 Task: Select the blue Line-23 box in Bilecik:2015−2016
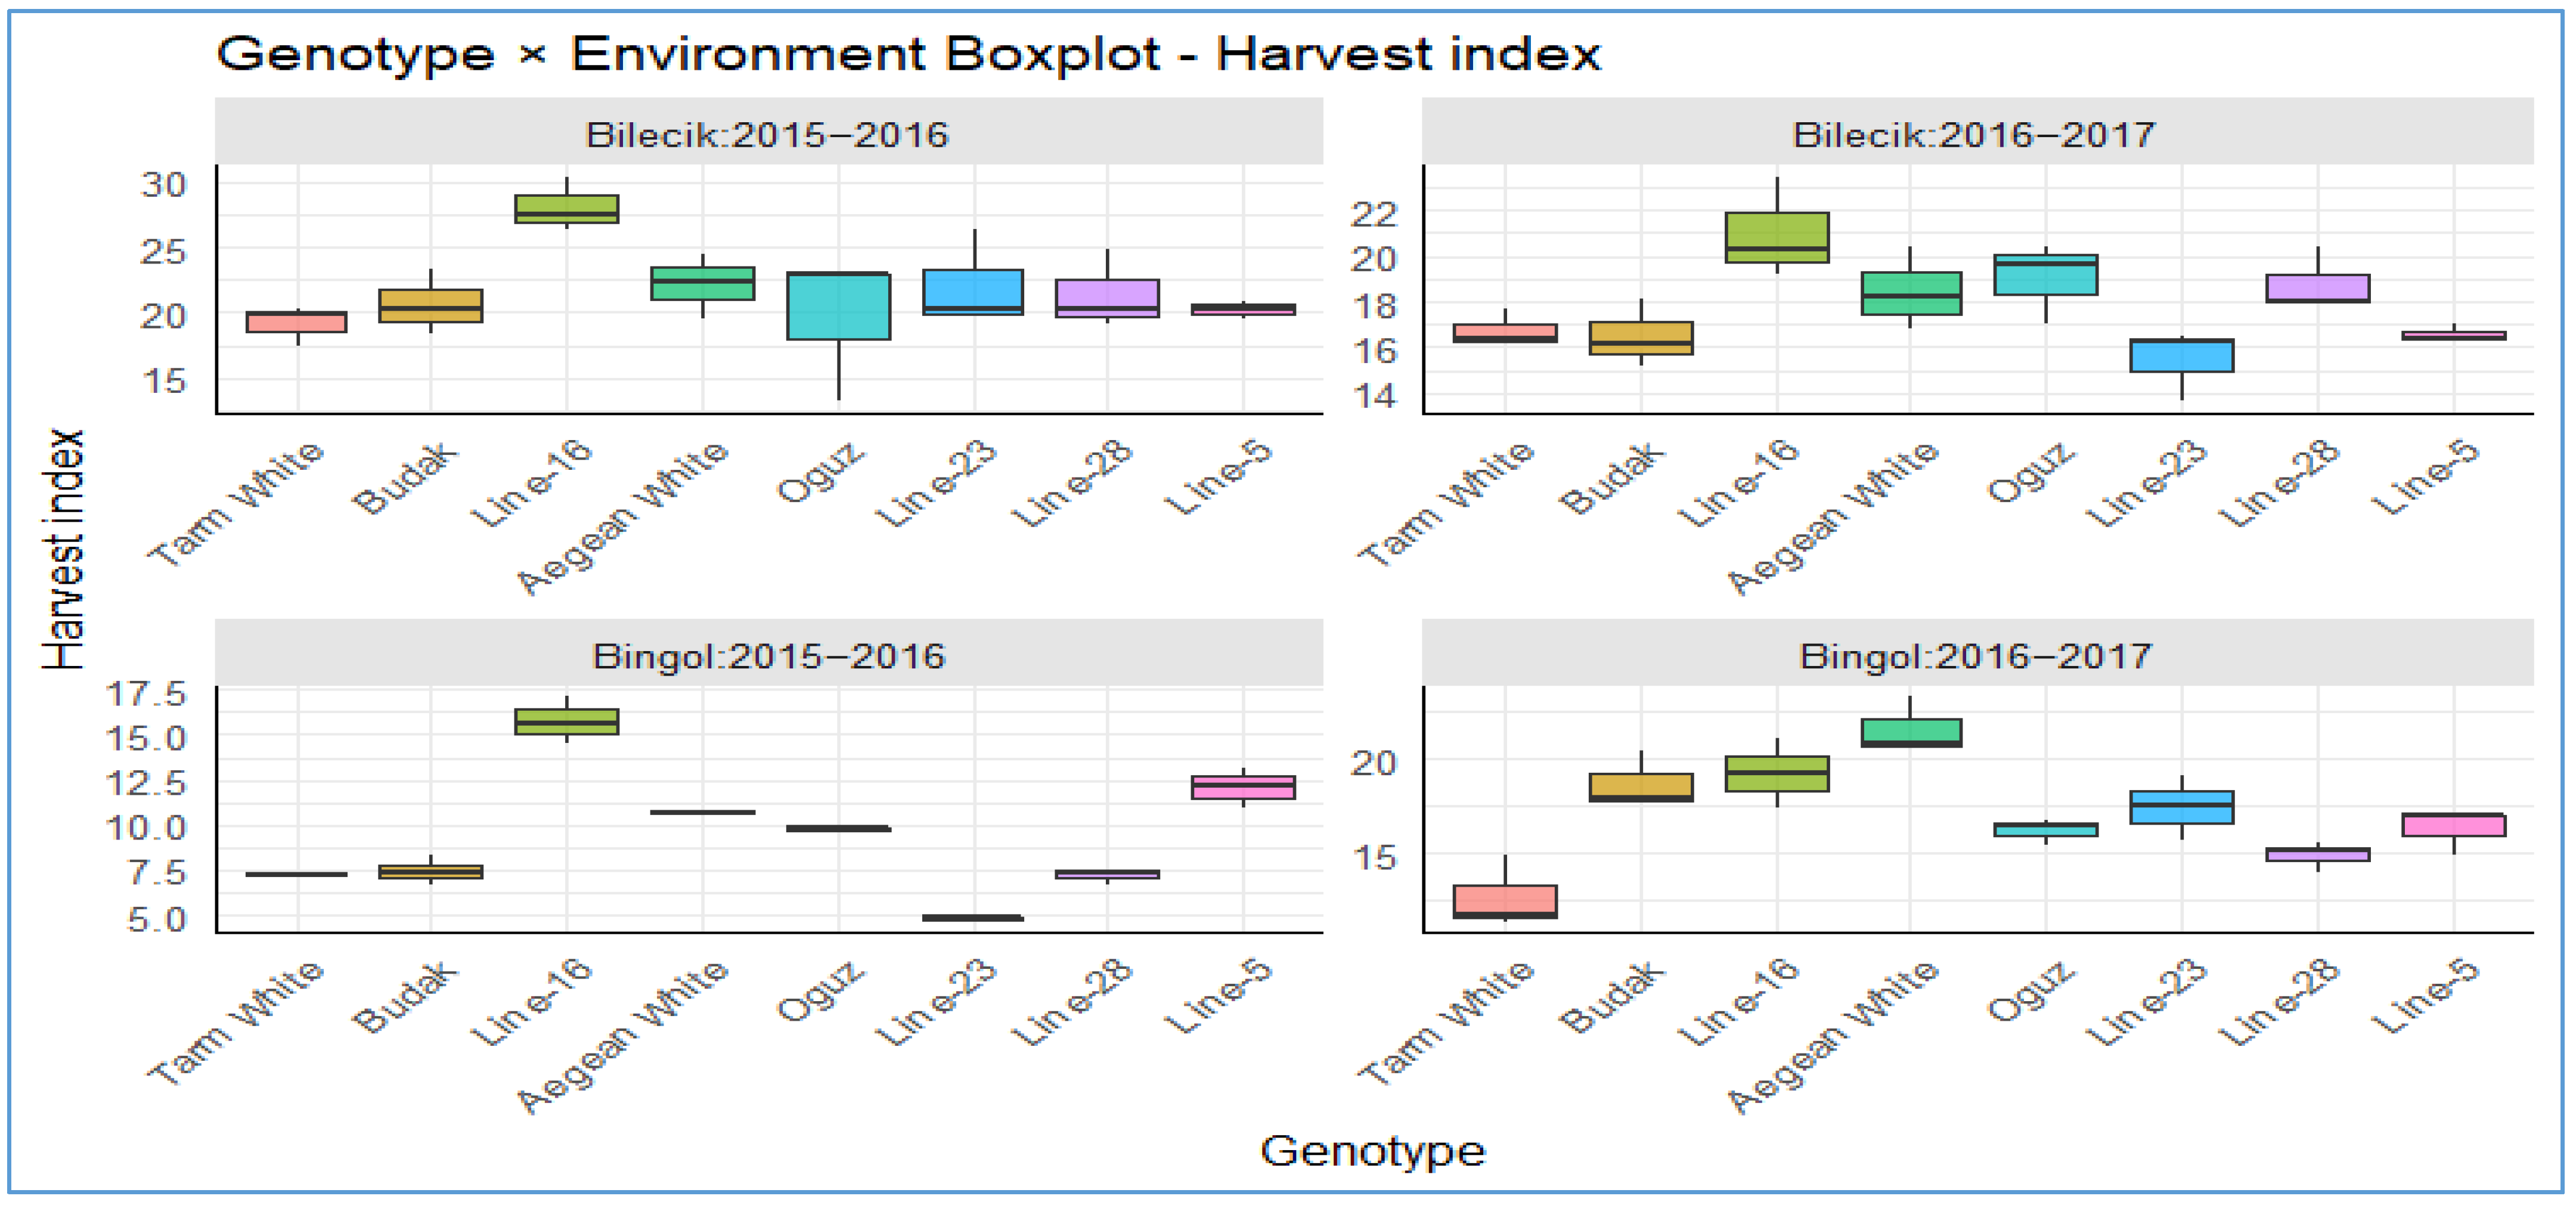(x=973, y=292)
